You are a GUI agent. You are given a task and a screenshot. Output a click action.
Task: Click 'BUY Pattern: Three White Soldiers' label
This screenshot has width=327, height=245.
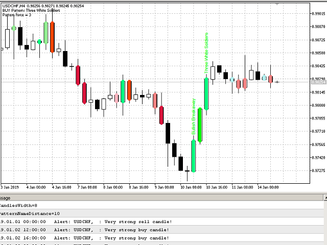(x=31, y=10)
